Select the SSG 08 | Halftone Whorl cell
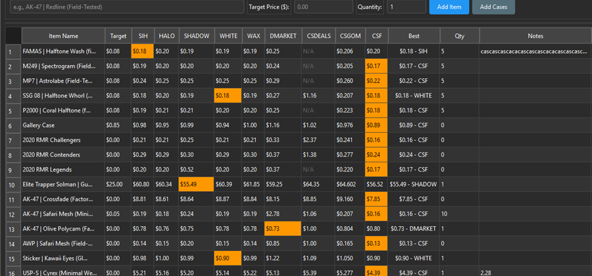The image size is (592, 276). pos(63,96)
